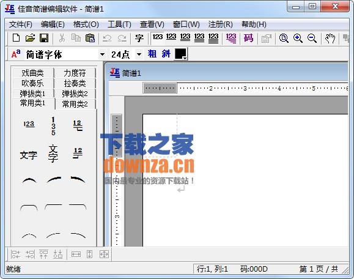The width and height of the screenshot is (354, 279).
Task: Select the 123 double underline note style
Action: click(x=185, y=37)
